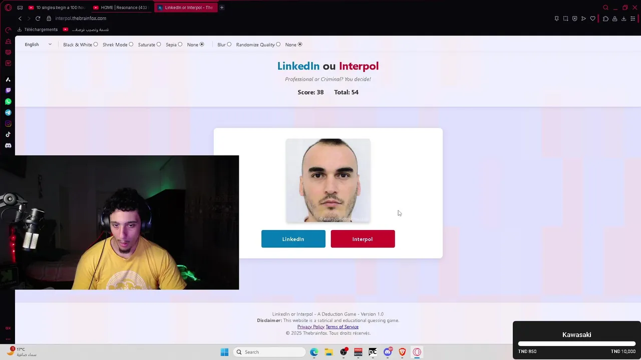641x360 pixels.
Task: Open Voicemeeter from taskbar
Action: [x=358, y=352]
